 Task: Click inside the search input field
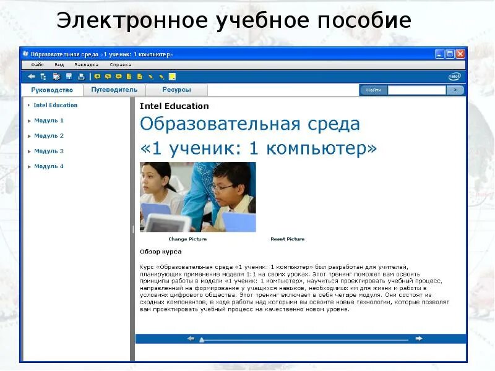point(417,90)
